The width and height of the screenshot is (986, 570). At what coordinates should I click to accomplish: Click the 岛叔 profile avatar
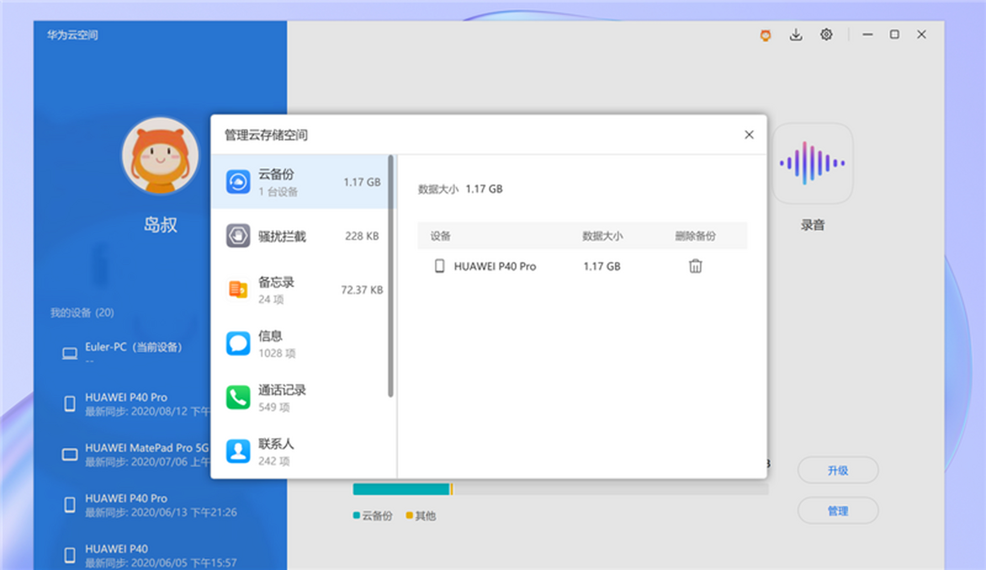click(160, 155)
